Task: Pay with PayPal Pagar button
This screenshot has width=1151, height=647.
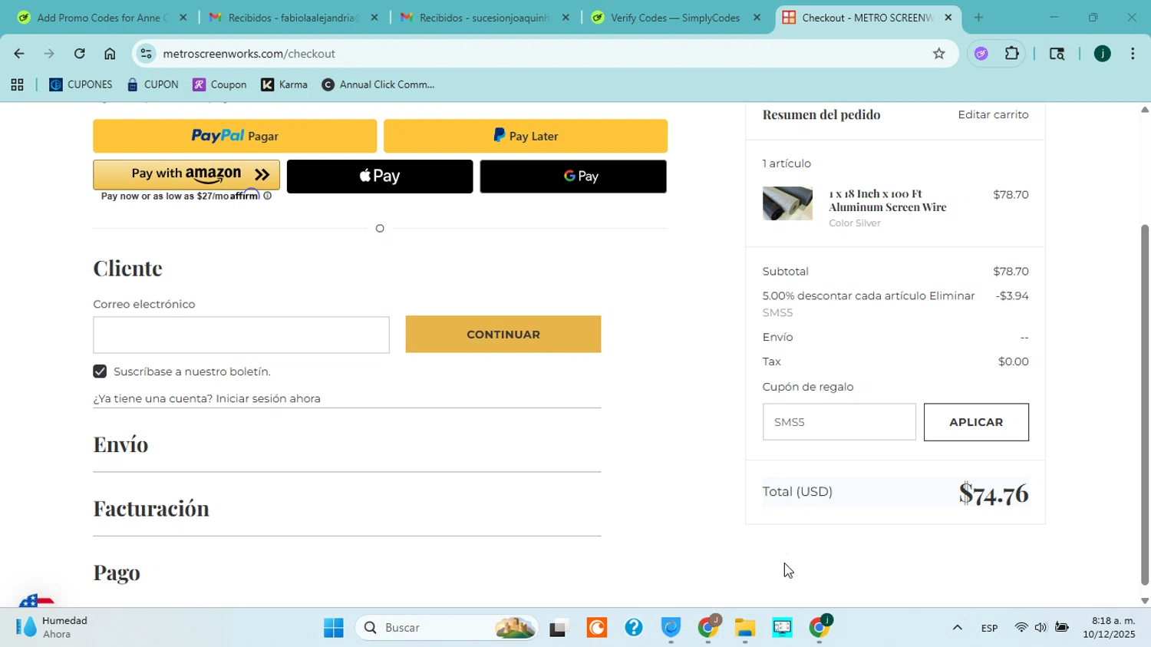Action: tap(235, 136)
